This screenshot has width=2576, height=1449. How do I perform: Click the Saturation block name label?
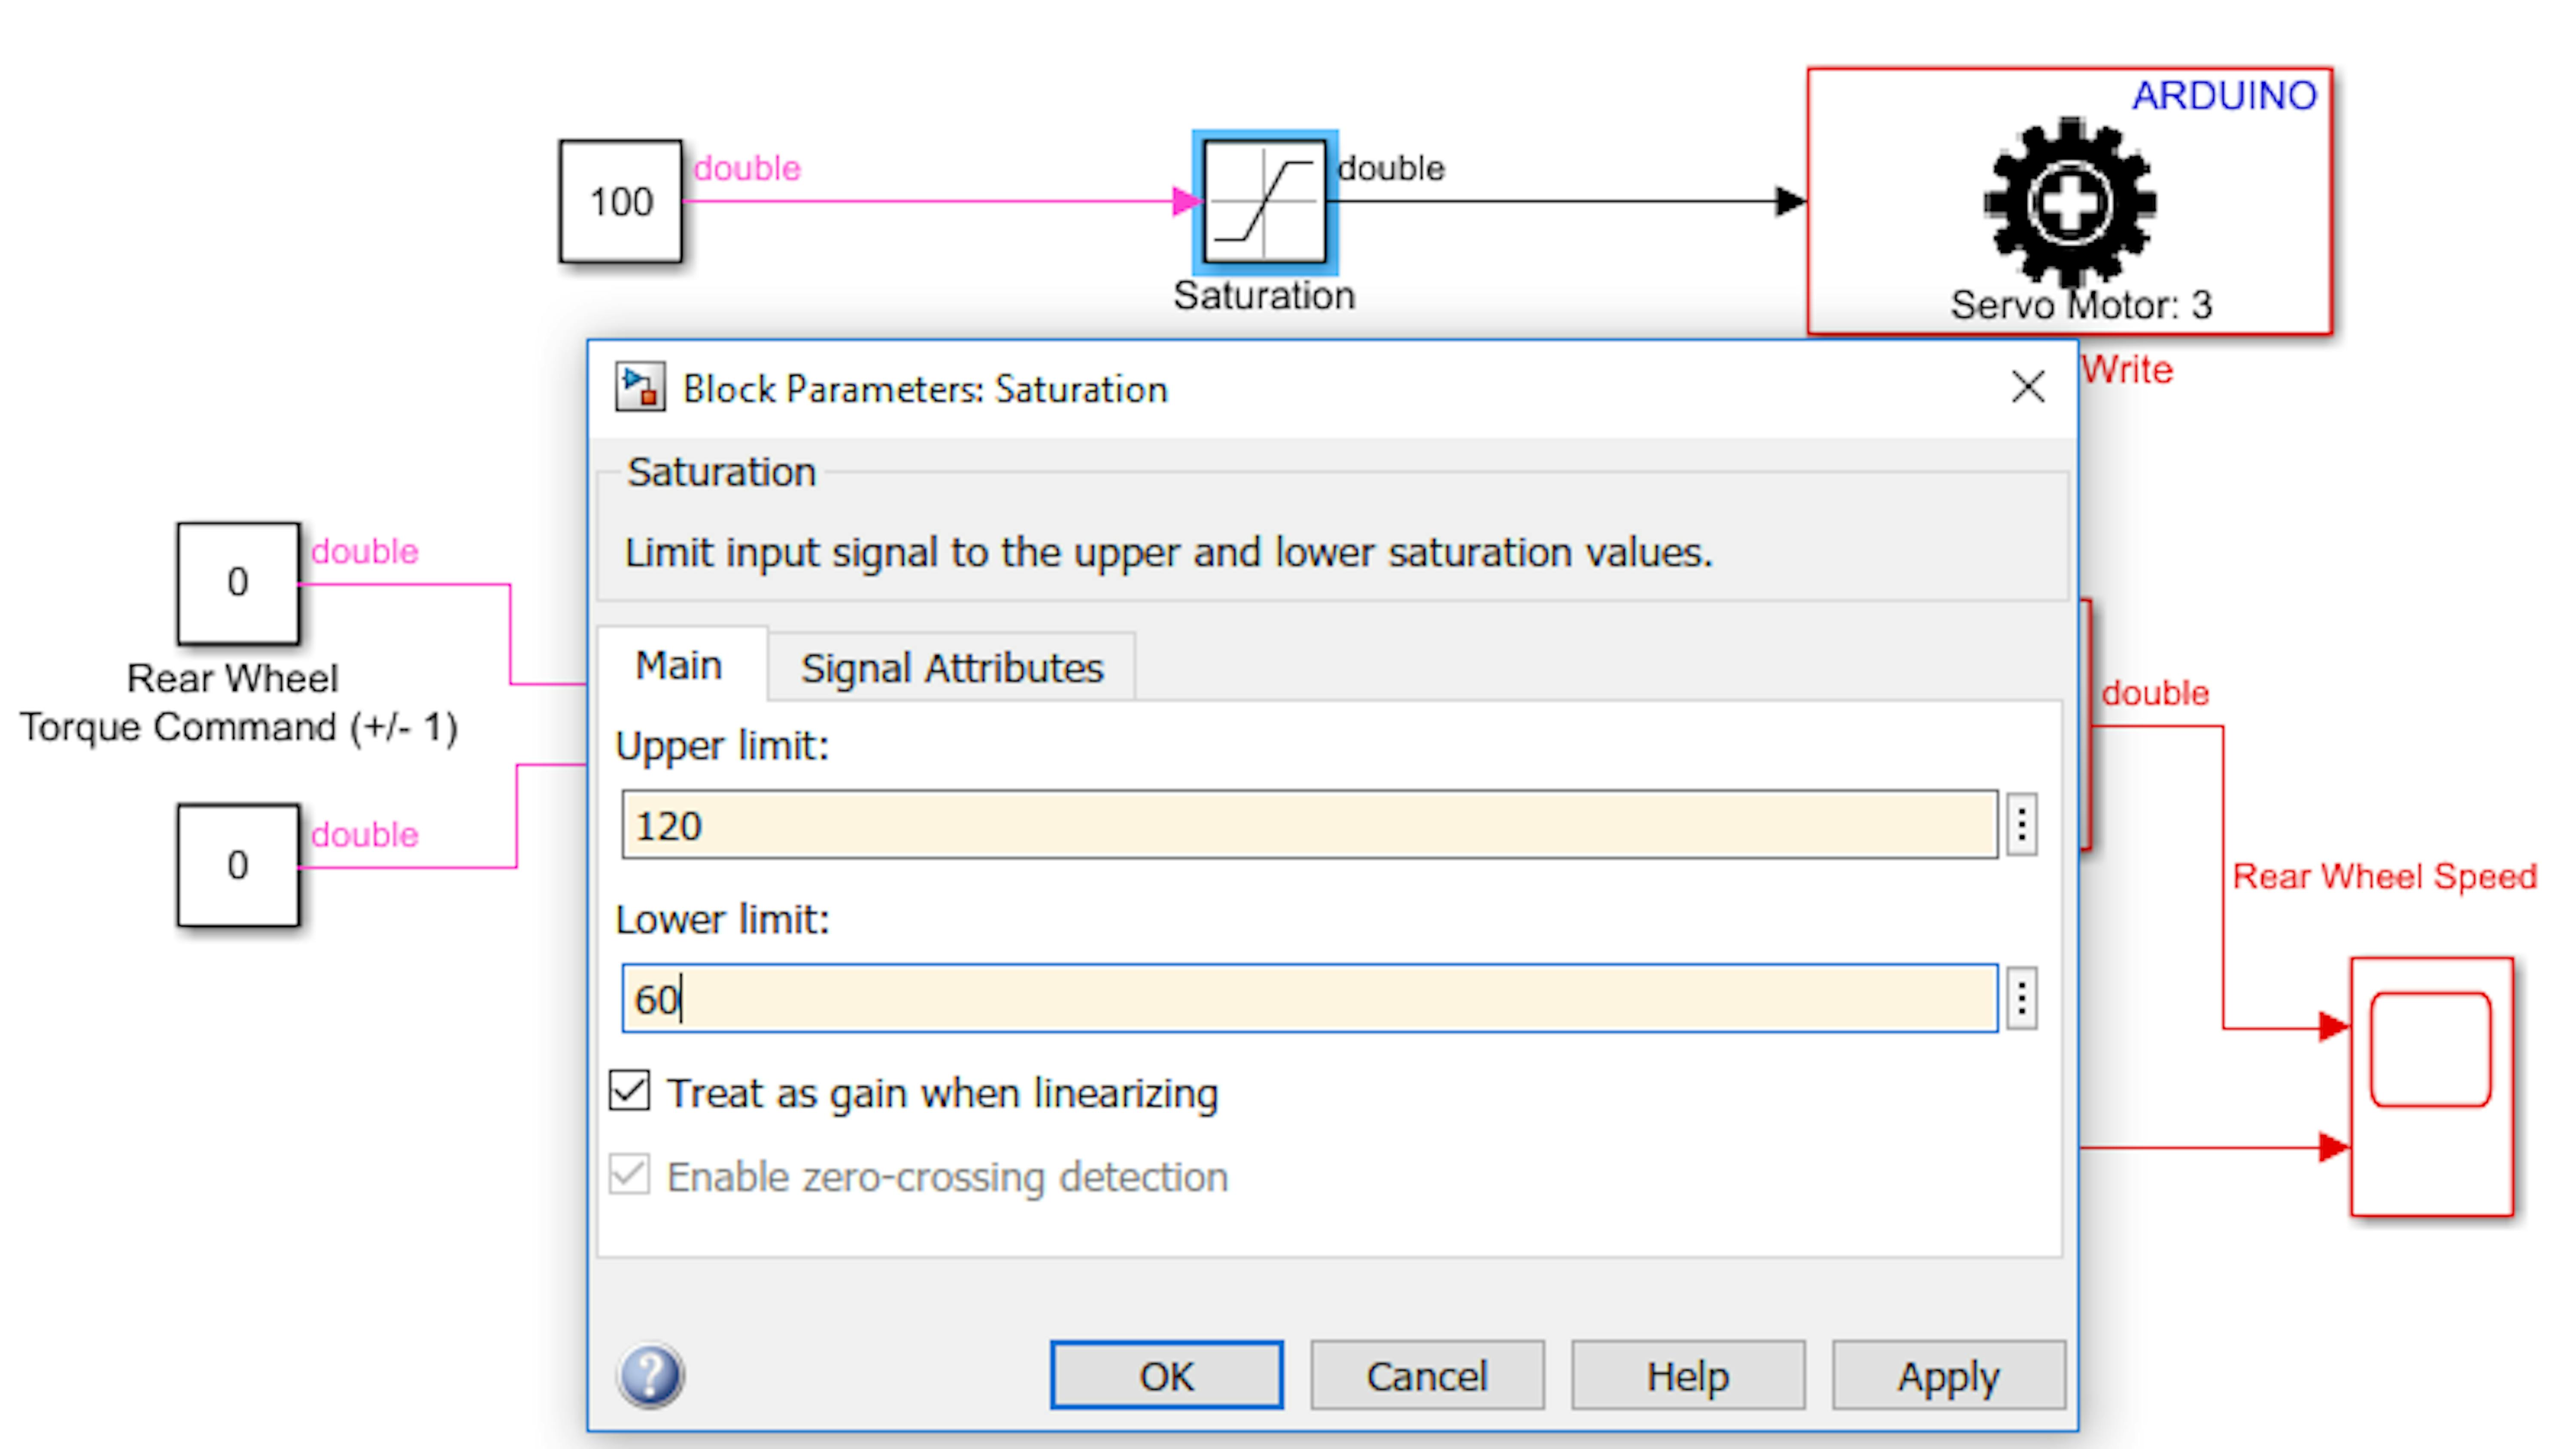click(x=1264, y=296)
